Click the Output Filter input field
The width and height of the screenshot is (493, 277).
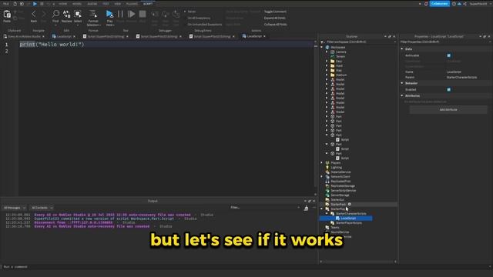[264, 208]
